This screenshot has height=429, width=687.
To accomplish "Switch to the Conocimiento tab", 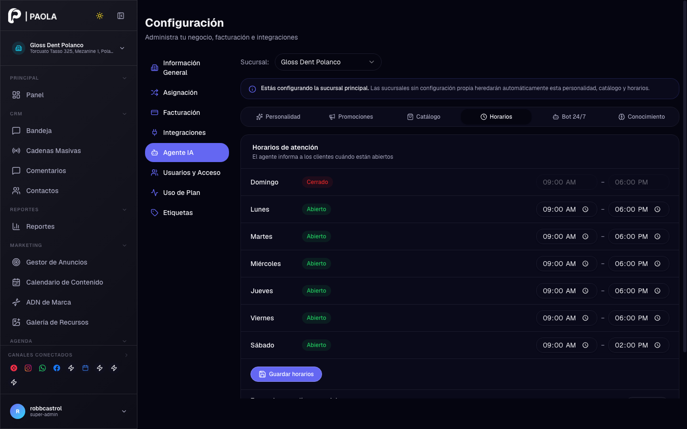I will point(642,117).
